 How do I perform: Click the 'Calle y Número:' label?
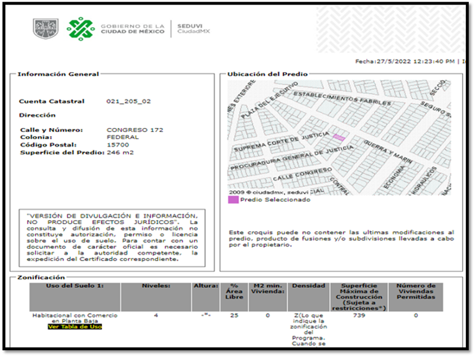(x=51, y=130)
